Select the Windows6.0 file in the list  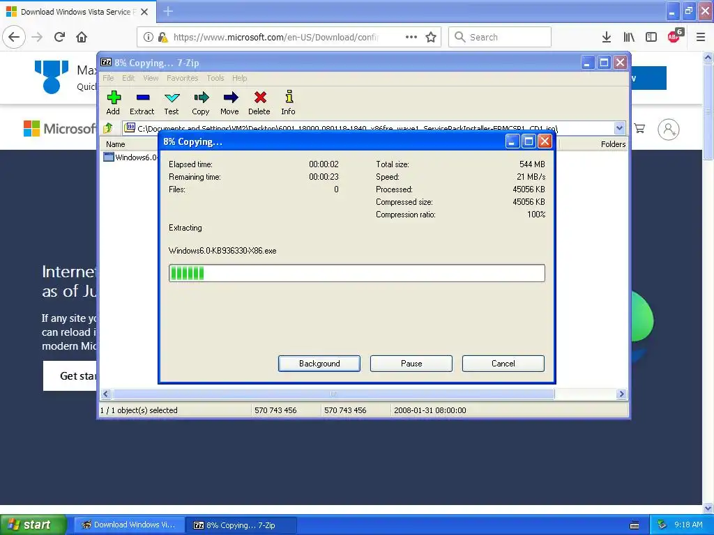130,157
